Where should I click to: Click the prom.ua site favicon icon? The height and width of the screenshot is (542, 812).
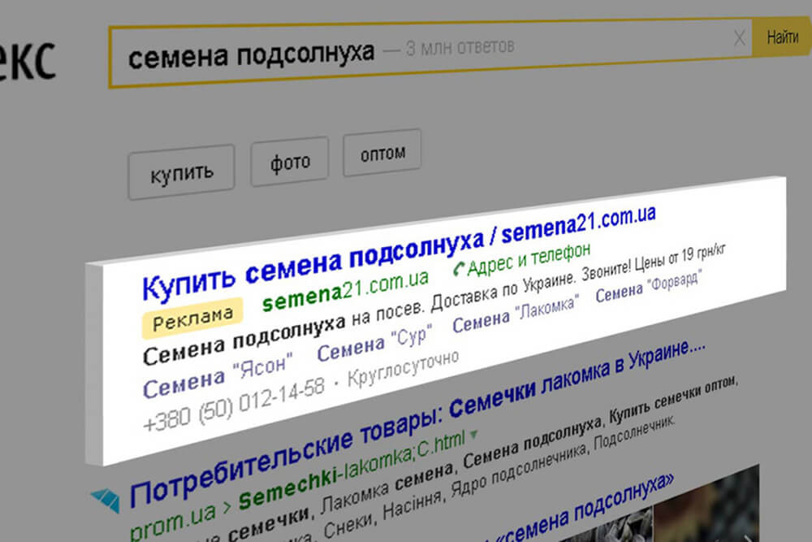pos(106,500)
